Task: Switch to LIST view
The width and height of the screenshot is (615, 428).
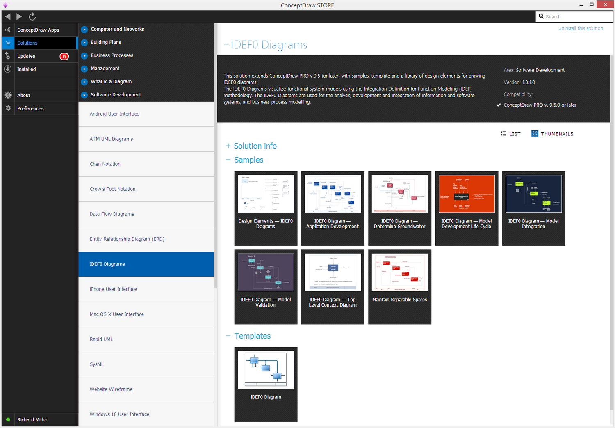Action: [515, 134]
